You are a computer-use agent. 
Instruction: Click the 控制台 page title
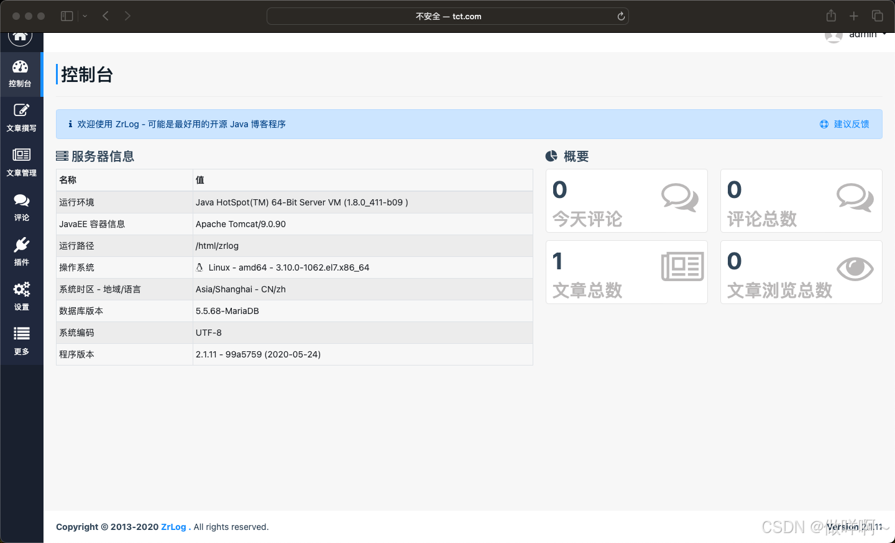click(x=87, y=74)
